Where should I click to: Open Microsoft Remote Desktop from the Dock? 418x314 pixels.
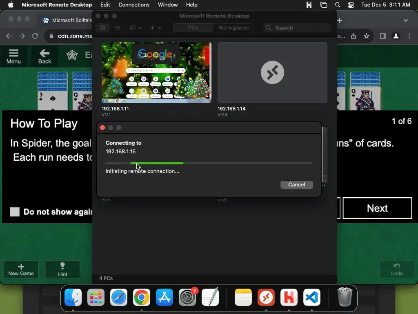coord(266,297)
